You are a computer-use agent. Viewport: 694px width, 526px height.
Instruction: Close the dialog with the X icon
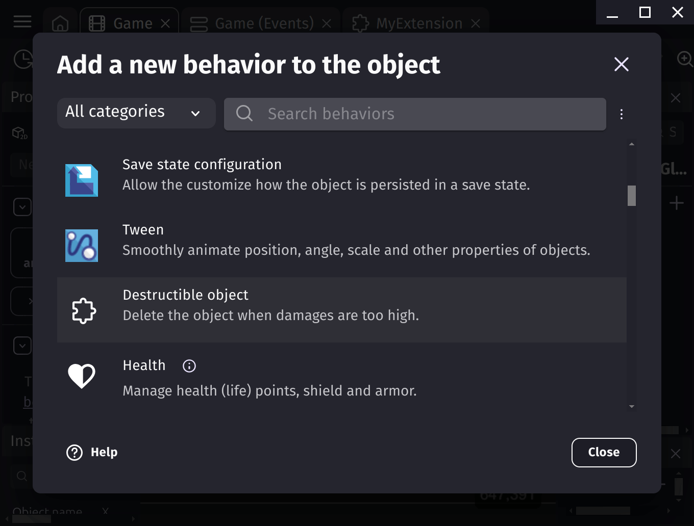point(622,64)
